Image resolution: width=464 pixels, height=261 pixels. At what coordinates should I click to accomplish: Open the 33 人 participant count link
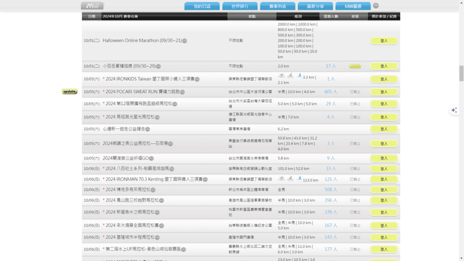point(331,169)
